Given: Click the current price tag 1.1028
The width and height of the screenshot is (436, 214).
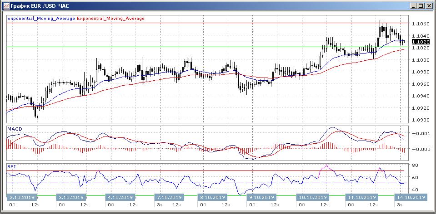Looking at the screenshot, I should pyautogui.click(x=420, y=42).
